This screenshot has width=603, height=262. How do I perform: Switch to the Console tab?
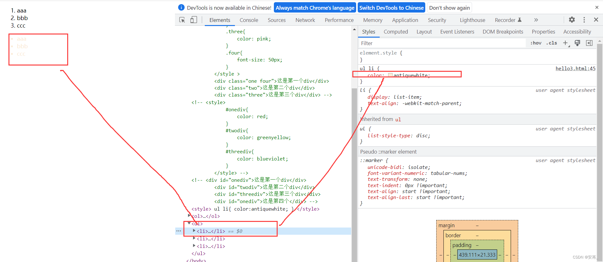point(249,20)
